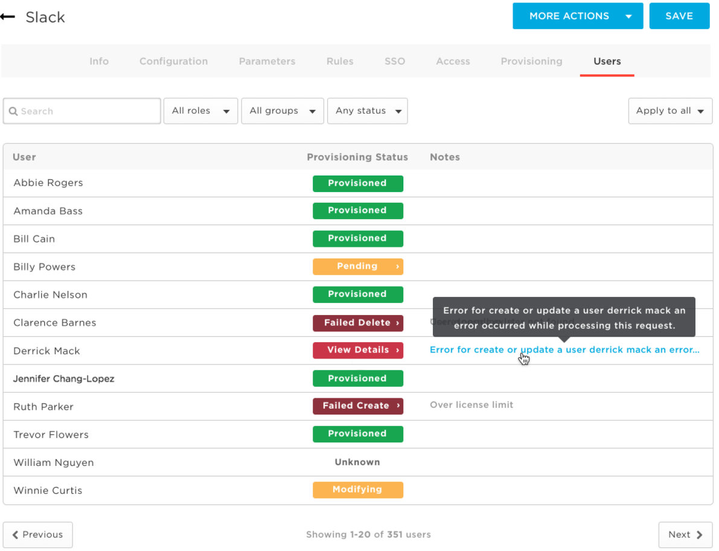Image resolution: width=719 pixels, height=551 pixels.
Task: Click the magnifier search icon
Action: pos(13,112)
